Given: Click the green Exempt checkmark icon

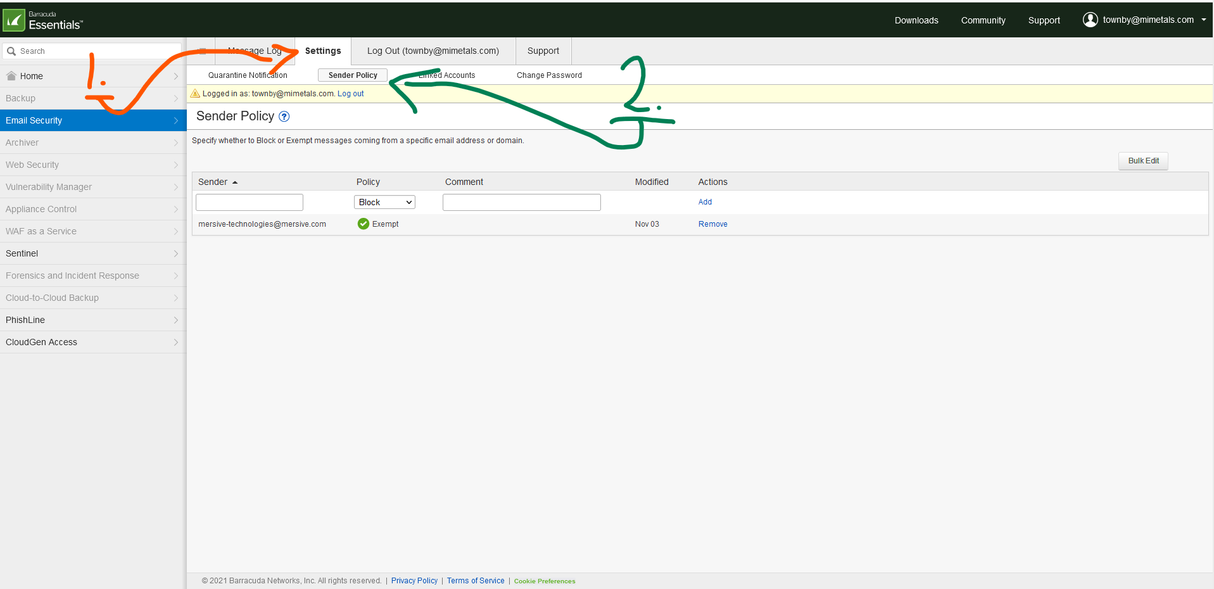Looking at the screenshot, I should pos(364,224).
